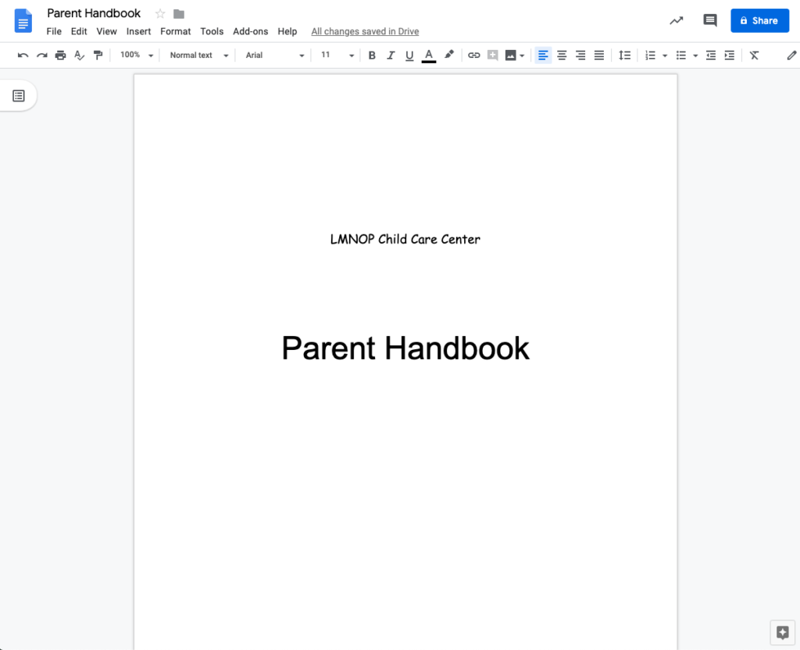
Task: Open the text color picker
Action: coord(429,55)
